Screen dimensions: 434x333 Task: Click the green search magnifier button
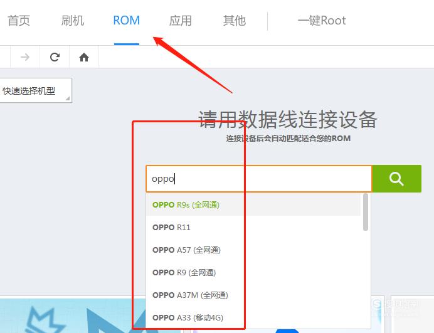[396, 179]
